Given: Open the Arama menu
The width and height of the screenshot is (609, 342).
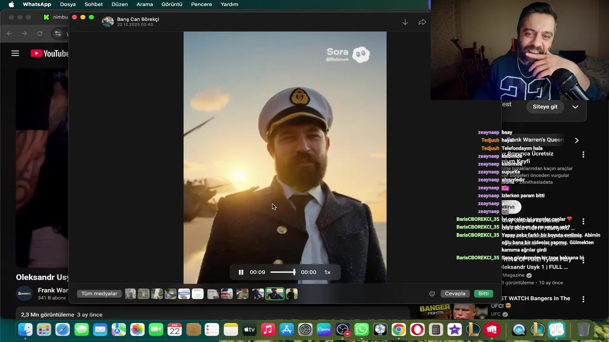Looking at the screenshot, I should click(x=145, y=4).
